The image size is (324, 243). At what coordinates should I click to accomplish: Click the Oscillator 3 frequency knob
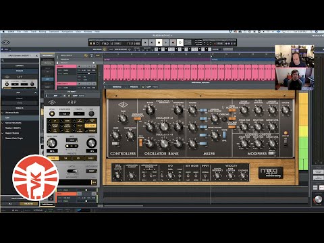click(164, 143)
